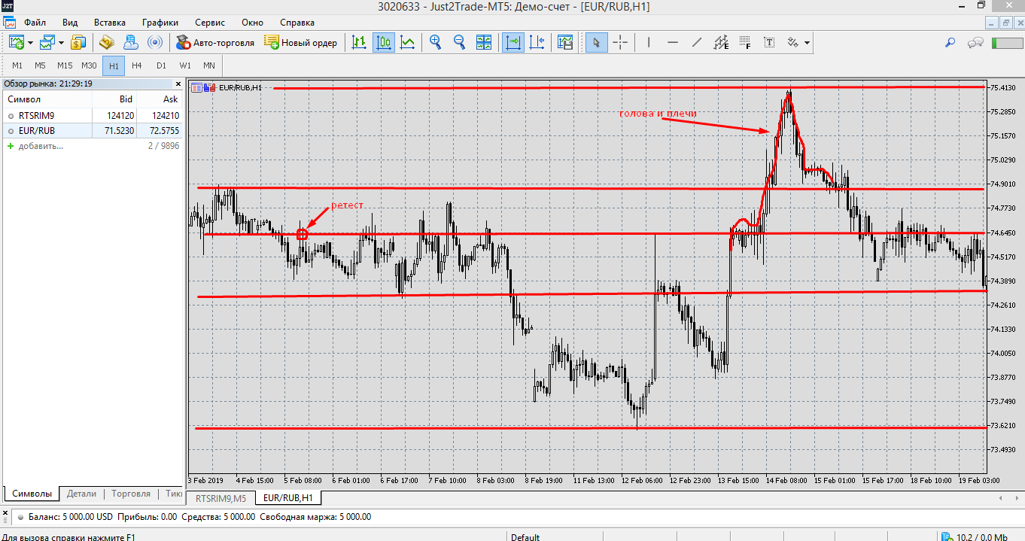
Task: Select the vertical line tool
Action: tap(648, 42)
